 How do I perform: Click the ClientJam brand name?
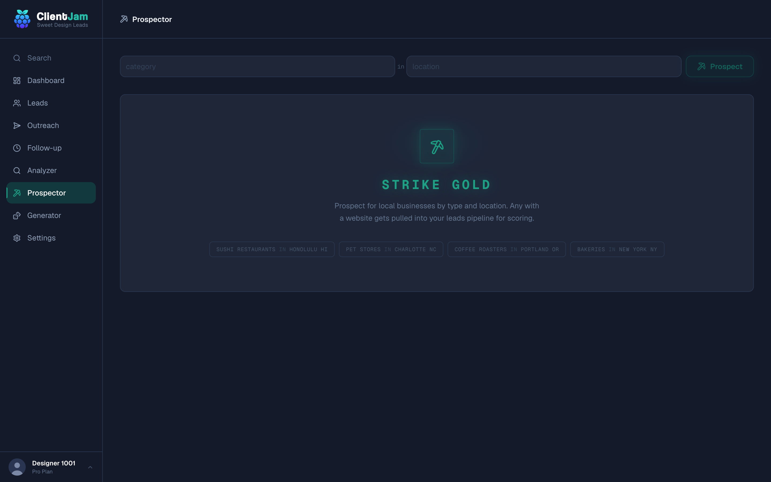coord(62,16)
